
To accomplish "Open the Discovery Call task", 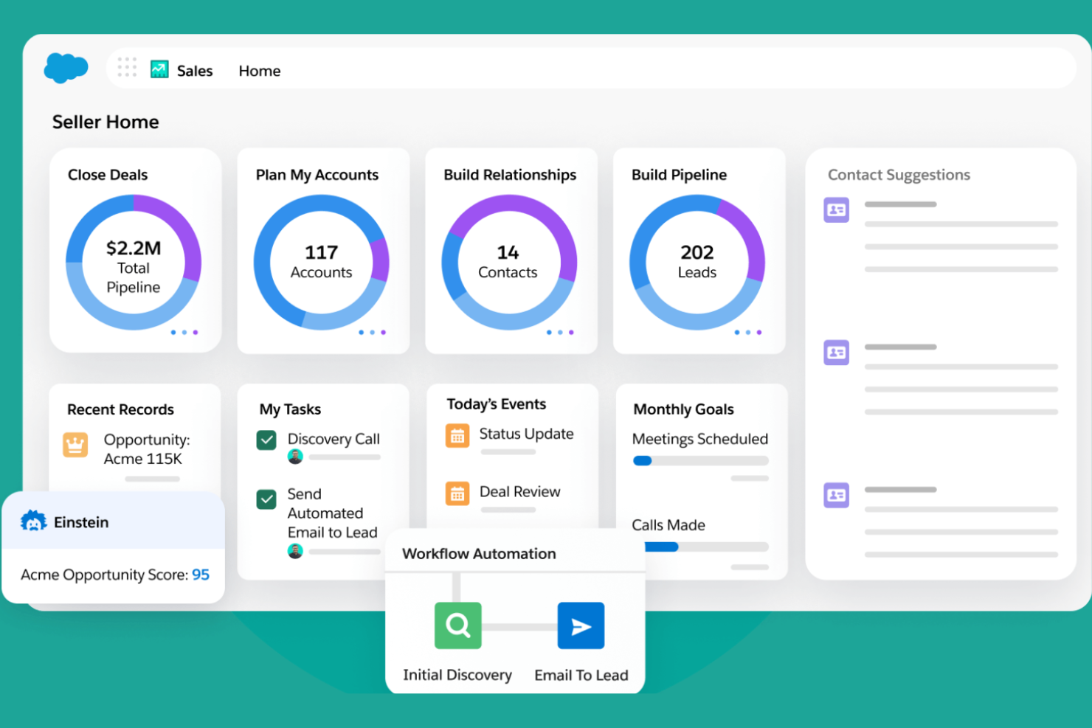I will (334, 439).
